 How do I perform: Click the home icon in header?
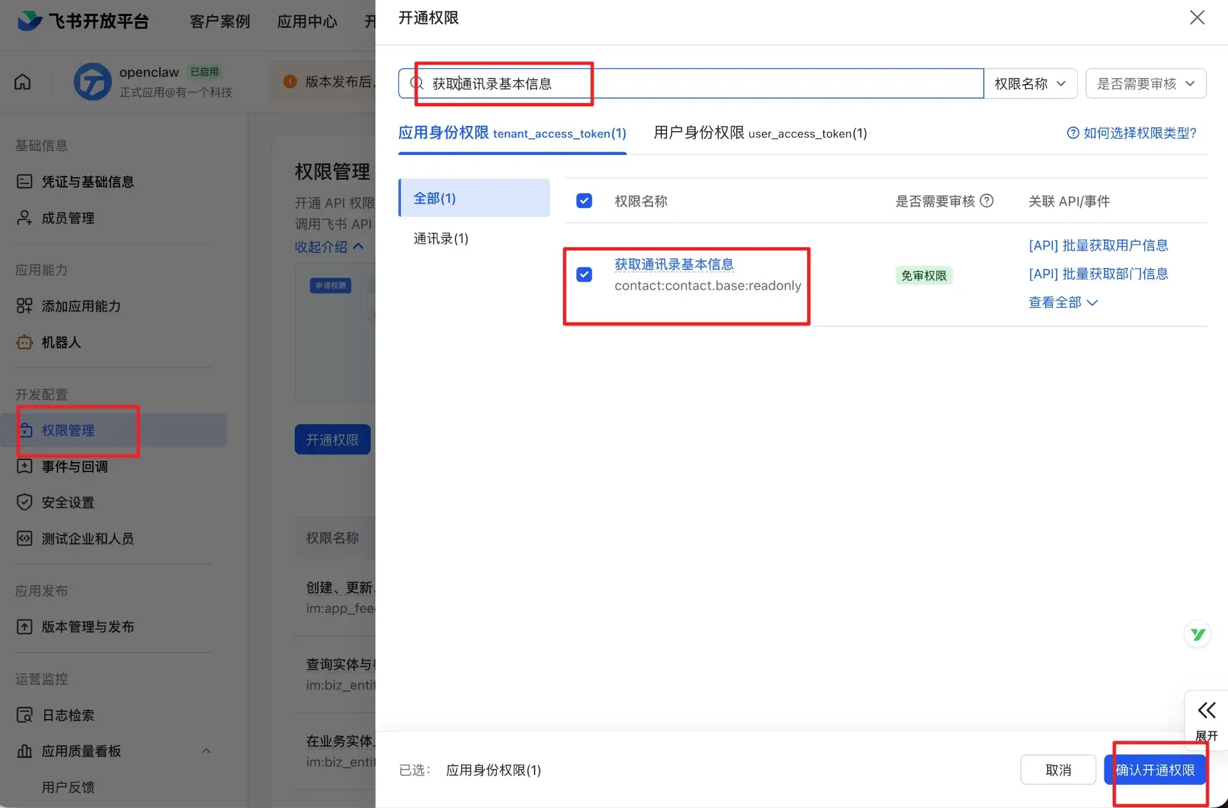(22, 82)
